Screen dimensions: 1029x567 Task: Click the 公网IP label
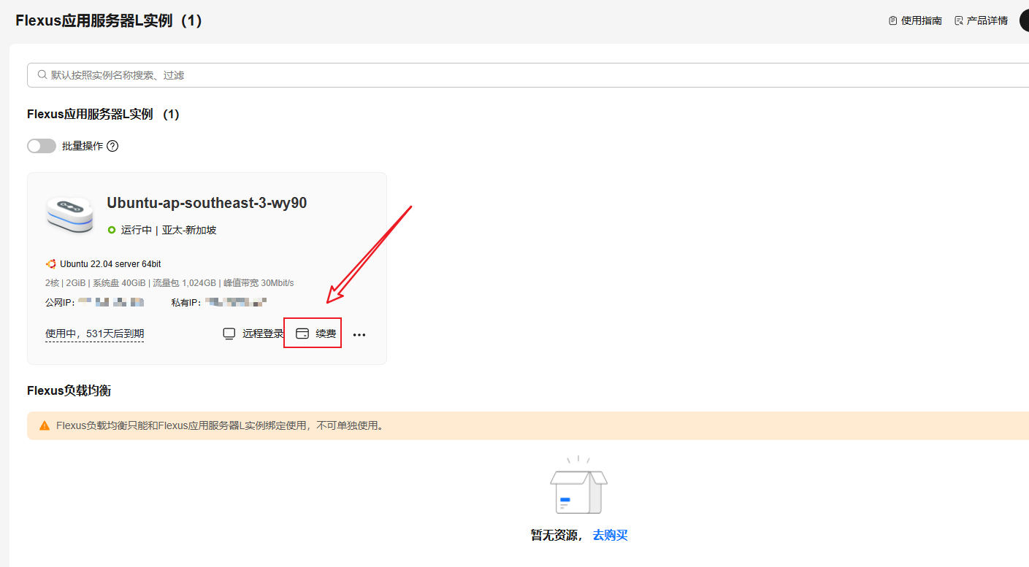pos(60,302)
